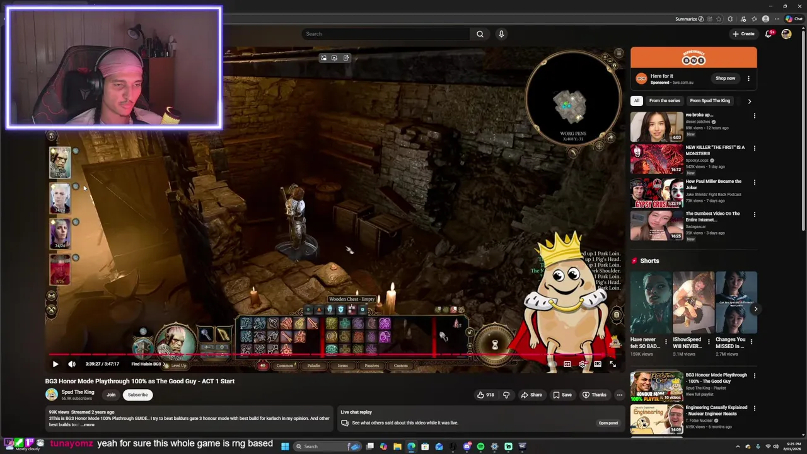Click Shop now on the BWS ad
This screenshot has height=454, width=807.
(x=725, y=78)
